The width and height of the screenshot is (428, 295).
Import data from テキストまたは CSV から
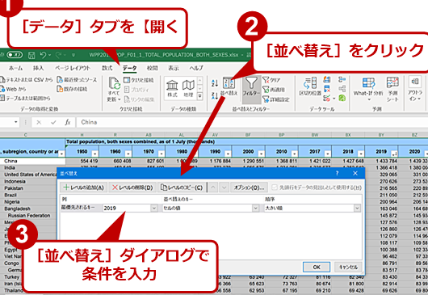[27, 80]
